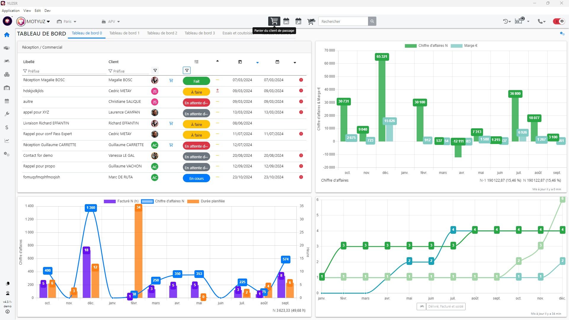
Task: Open the Paris site dropdown
Action: point(67,21)
